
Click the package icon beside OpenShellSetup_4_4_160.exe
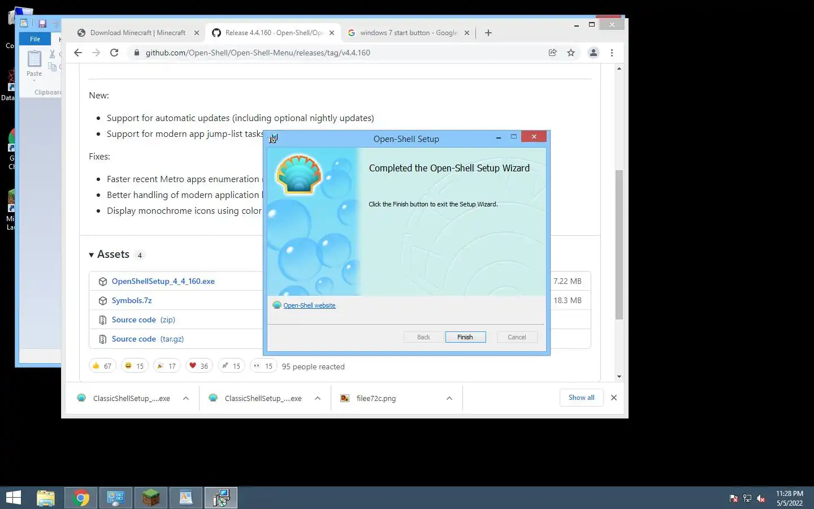(x=103, y=281)
